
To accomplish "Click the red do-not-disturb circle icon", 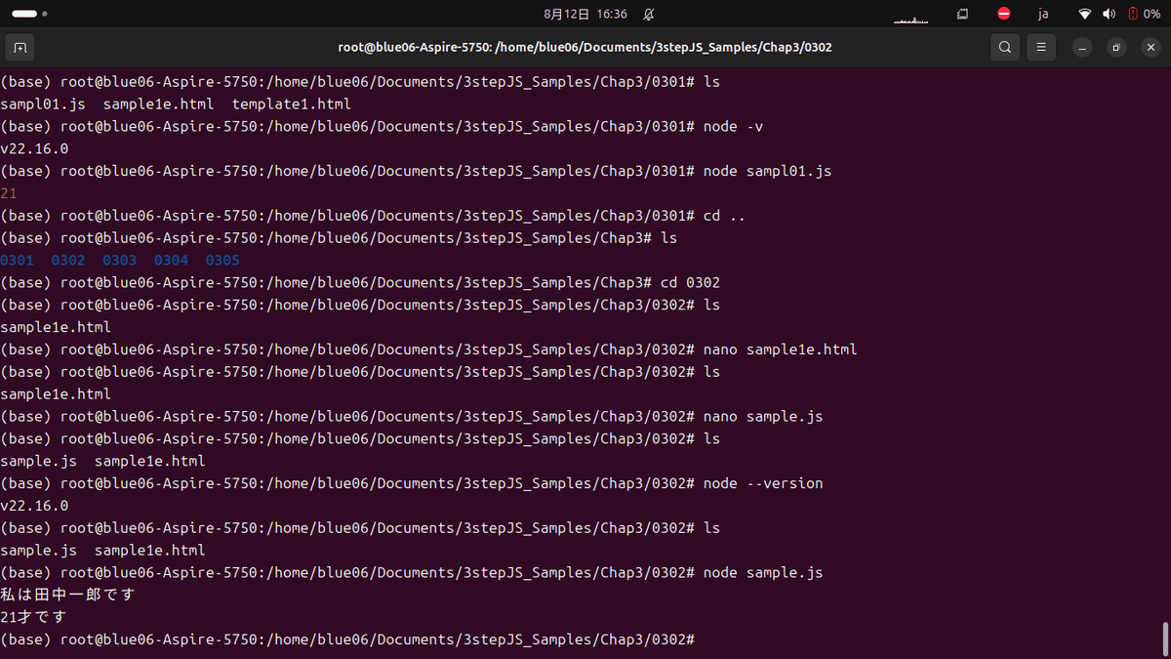I will click(1002, 14).
